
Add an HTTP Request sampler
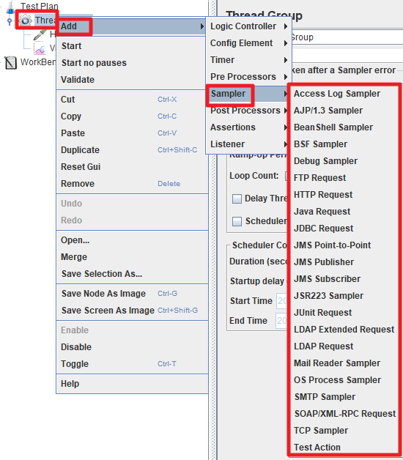pos(344,195)
